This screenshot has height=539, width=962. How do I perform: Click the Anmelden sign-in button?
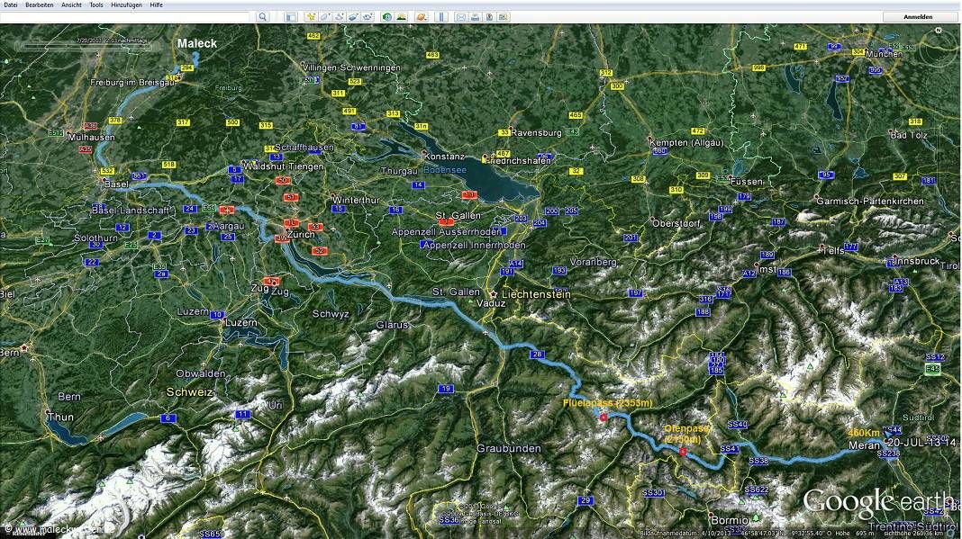click(x=920, y=17)
